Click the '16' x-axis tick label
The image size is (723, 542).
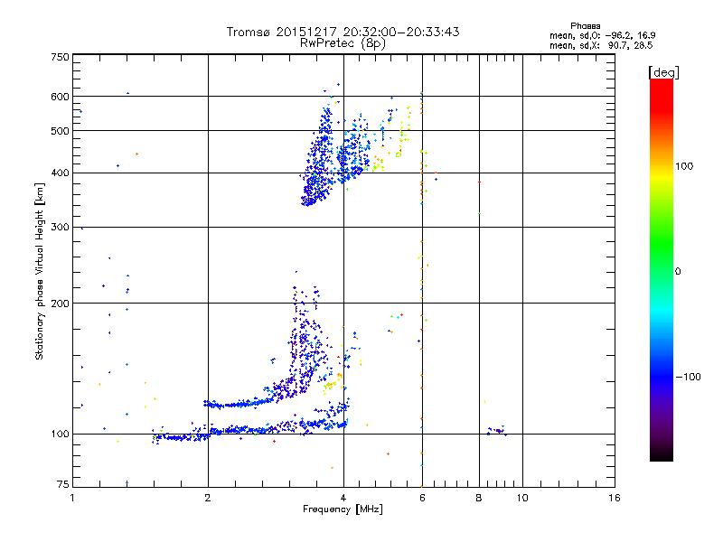(615, 498)
